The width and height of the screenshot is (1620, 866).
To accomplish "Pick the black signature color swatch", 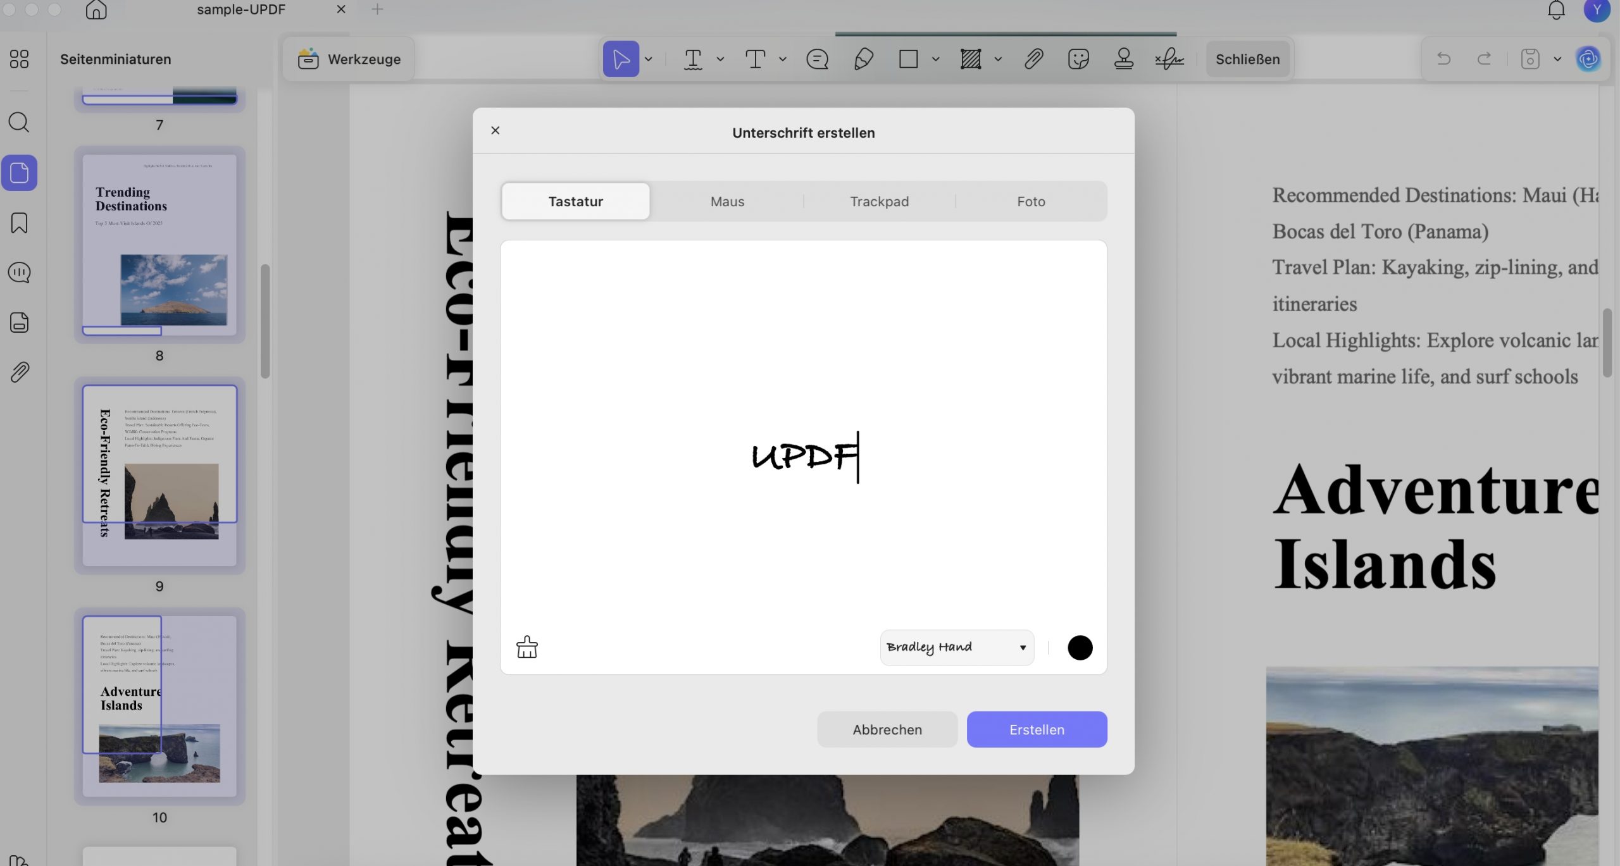I will point(1080,647).
